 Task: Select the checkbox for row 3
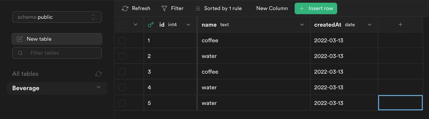tap(122, 72)
